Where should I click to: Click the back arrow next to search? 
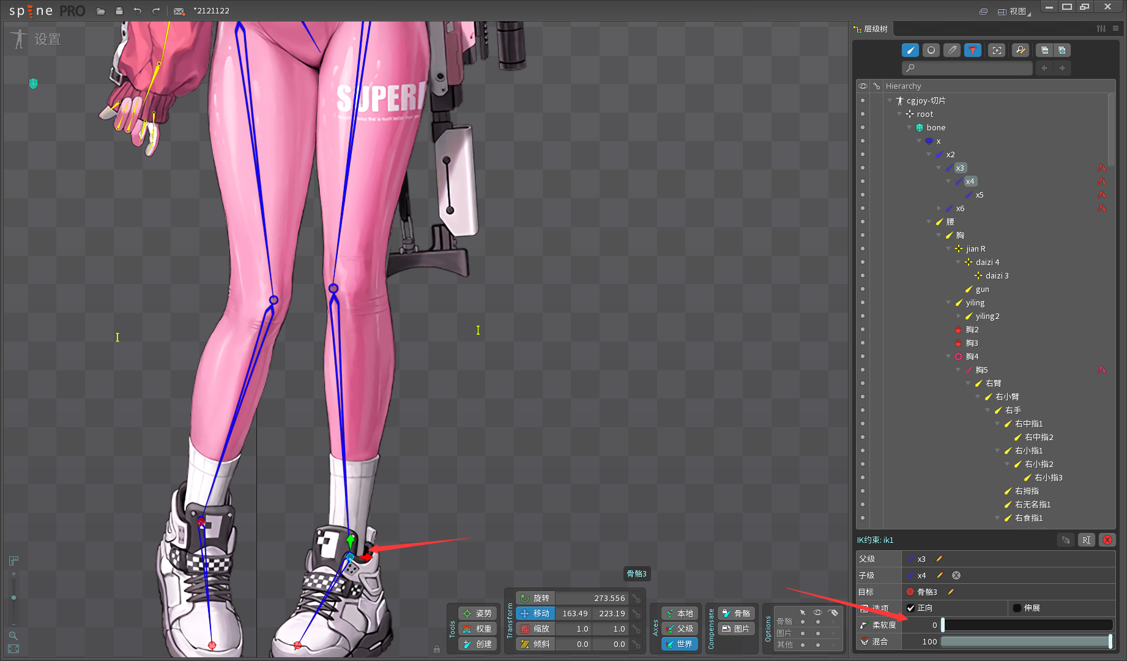pos(1045,68)
